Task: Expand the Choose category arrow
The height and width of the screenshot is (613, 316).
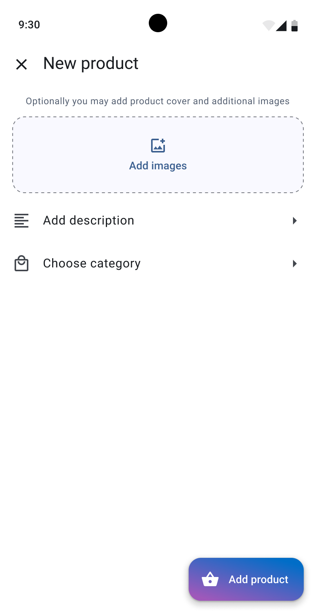Action: click(x=295, y=264)
